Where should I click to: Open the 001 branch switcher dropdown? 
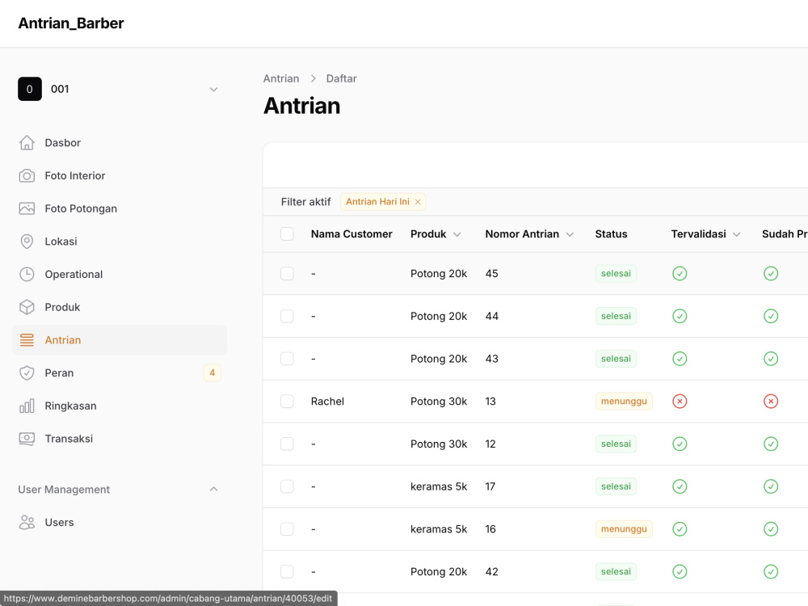click(119, 89)
